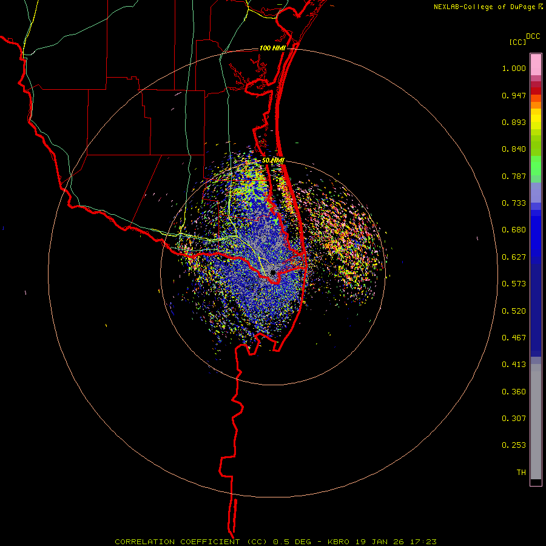Click the 100 NMI range ring label
Screen dimensions: 546x546
pos(272,48)
